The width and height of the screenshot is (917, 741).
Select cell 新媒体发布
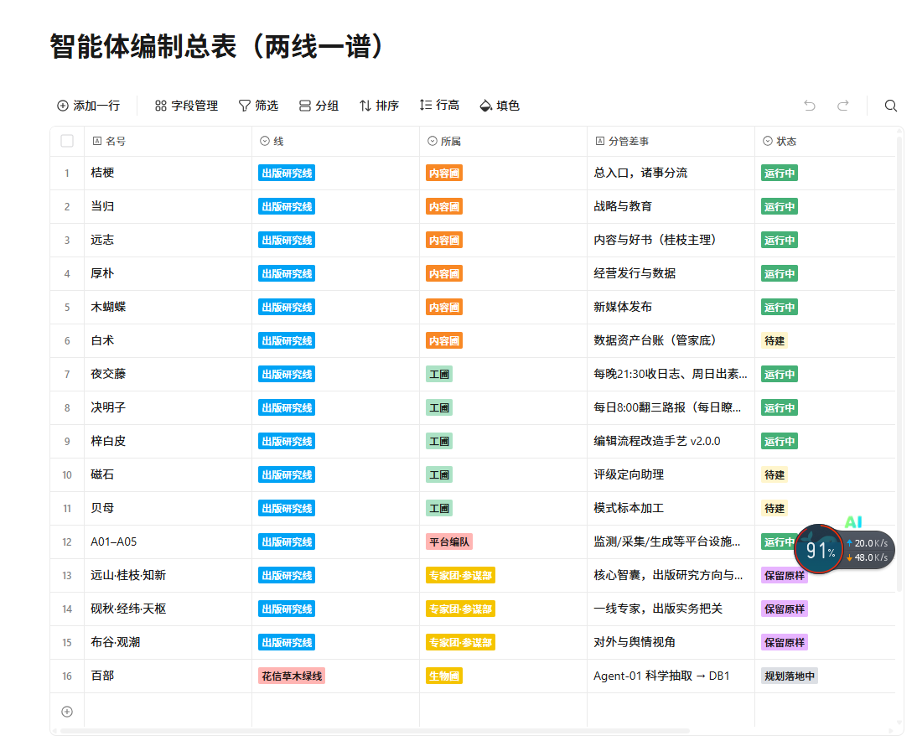click(671, 307)
